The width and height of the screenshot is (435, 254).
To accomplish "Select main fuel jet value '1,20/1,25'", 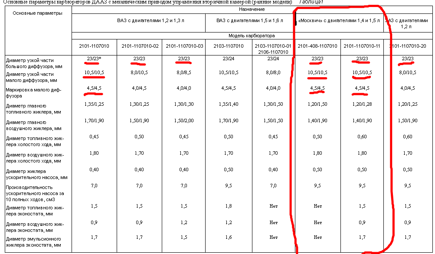I will tap(408, 104).
